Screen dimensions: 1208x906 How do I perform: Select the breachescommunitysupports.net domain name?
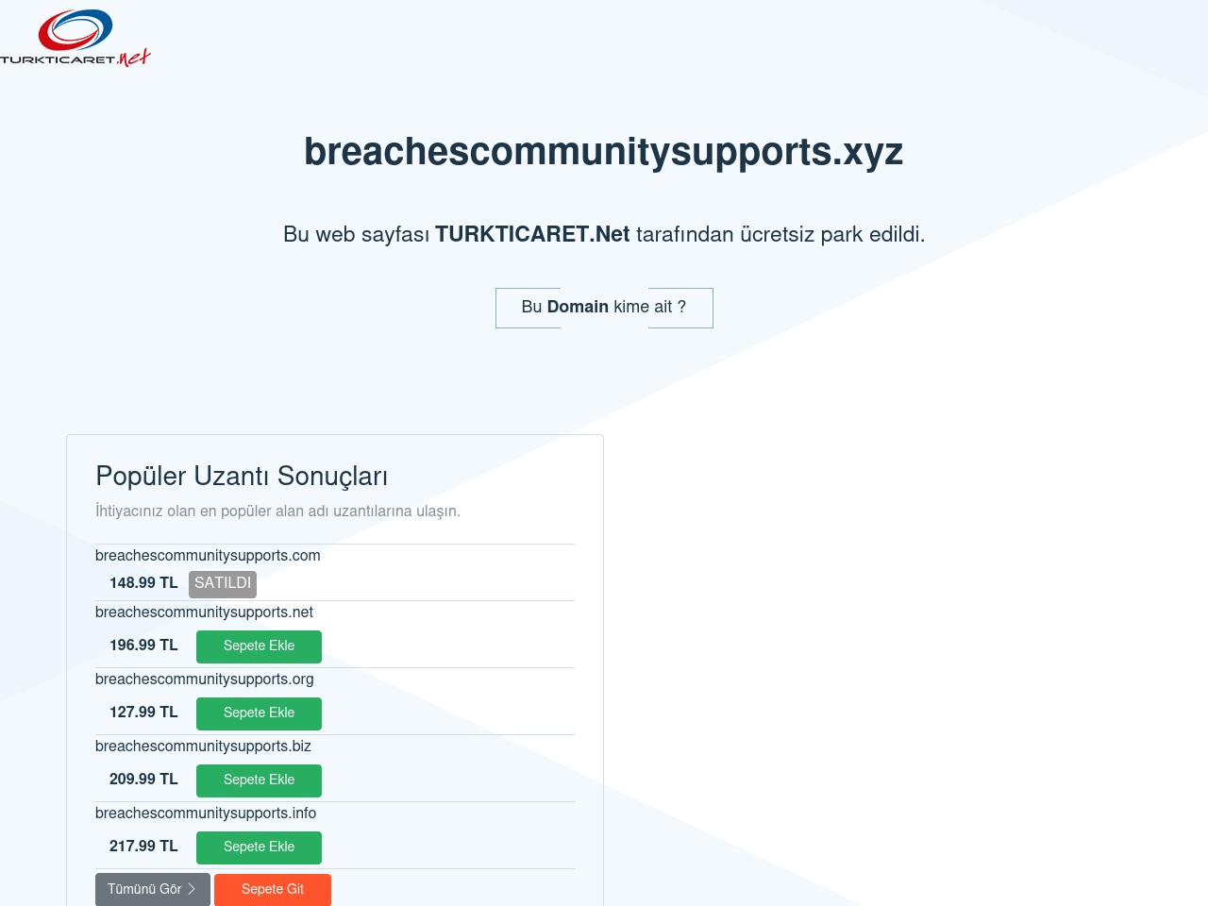(x=204, y=612)
